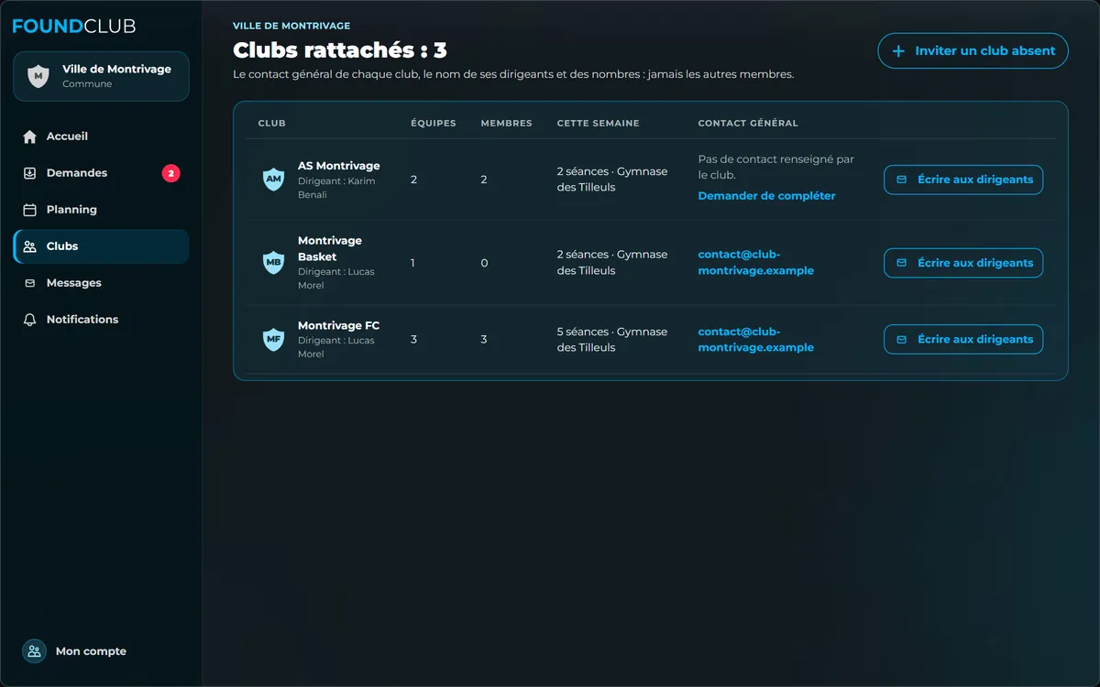
Task: Open Planning in the sidebar
Action: (101, 210)
